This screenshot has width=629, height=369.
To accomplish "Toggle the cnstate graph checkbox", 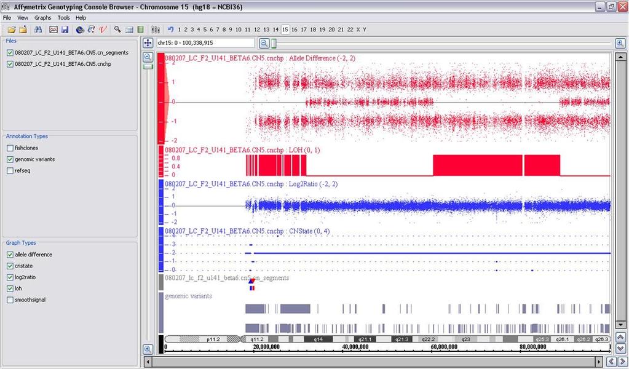I will tap(10, 266).
